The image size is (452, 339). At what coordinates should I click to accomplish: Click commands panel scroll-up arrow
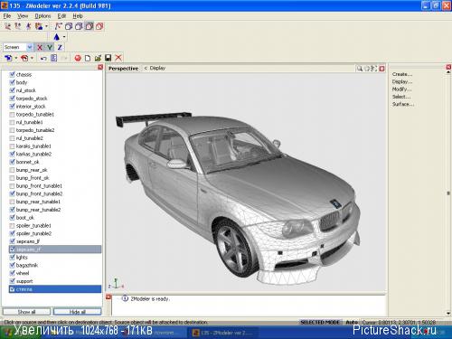click(448, 72)
